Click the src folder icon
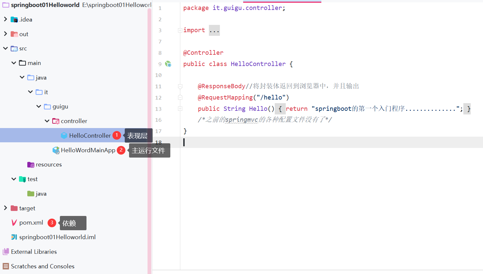The image size is (483, 274). click(14, 48)
